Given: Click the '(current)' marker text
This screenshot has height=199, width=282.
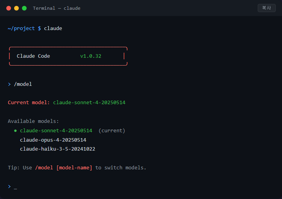Looking at the screenshot, I should point(112,131).
